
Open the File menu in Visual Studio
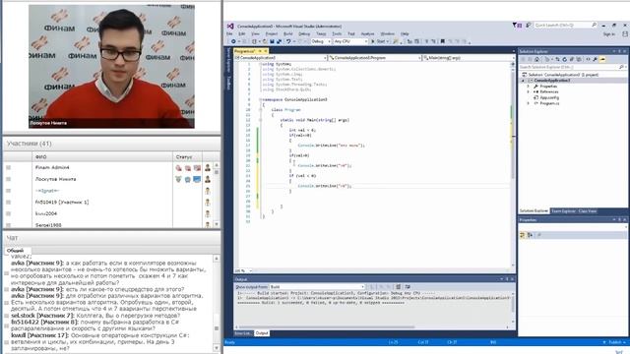click(x=229, y=34)
